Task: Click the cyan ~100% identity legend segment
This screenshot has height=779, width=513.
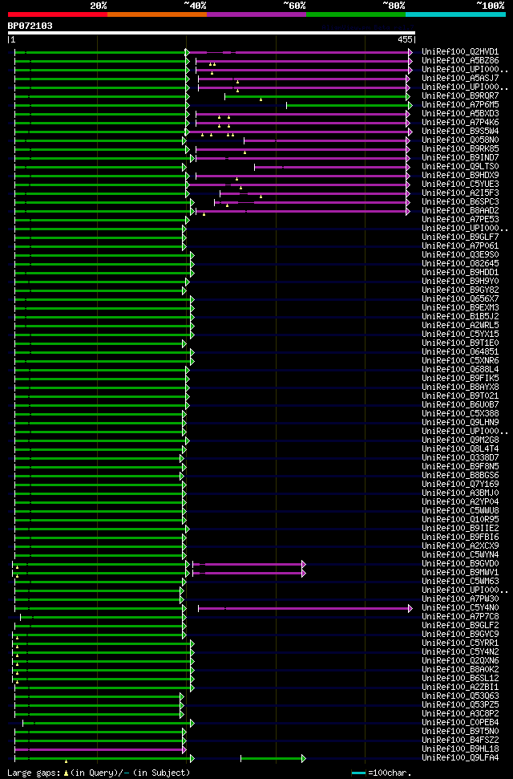Action: click(x=455, y=14)
